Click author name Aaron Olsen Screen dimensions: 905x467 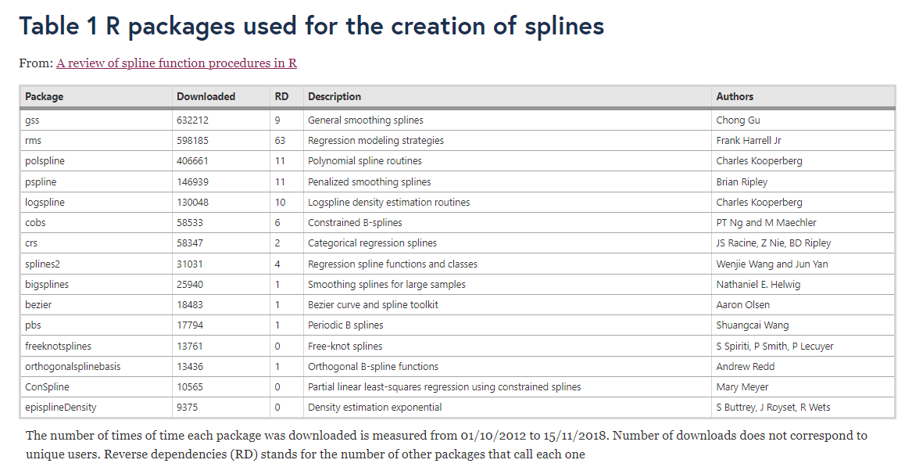coord(742,304)
